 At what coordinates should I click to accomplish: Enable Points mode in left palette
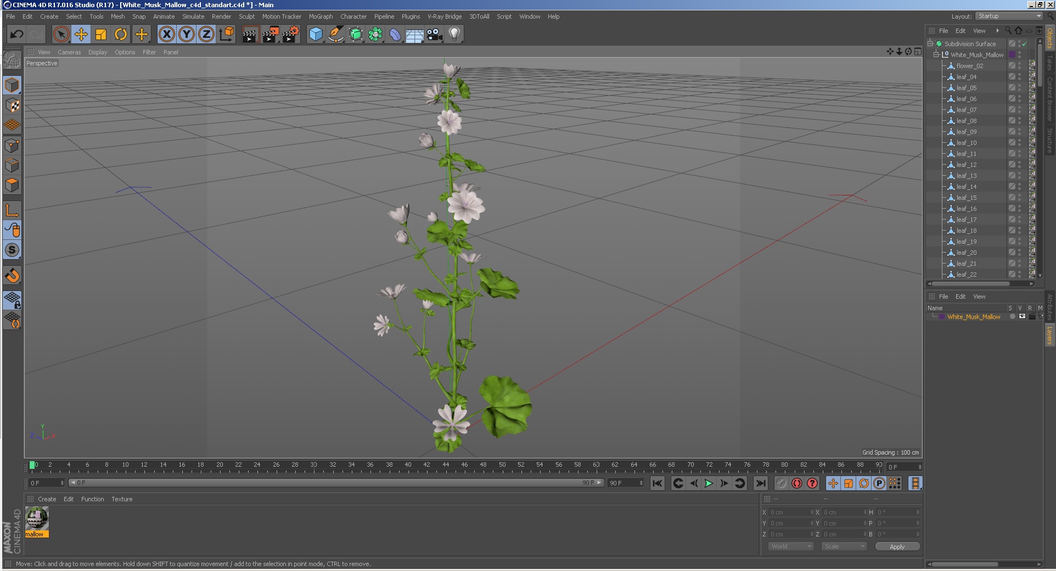pos(12,145)
